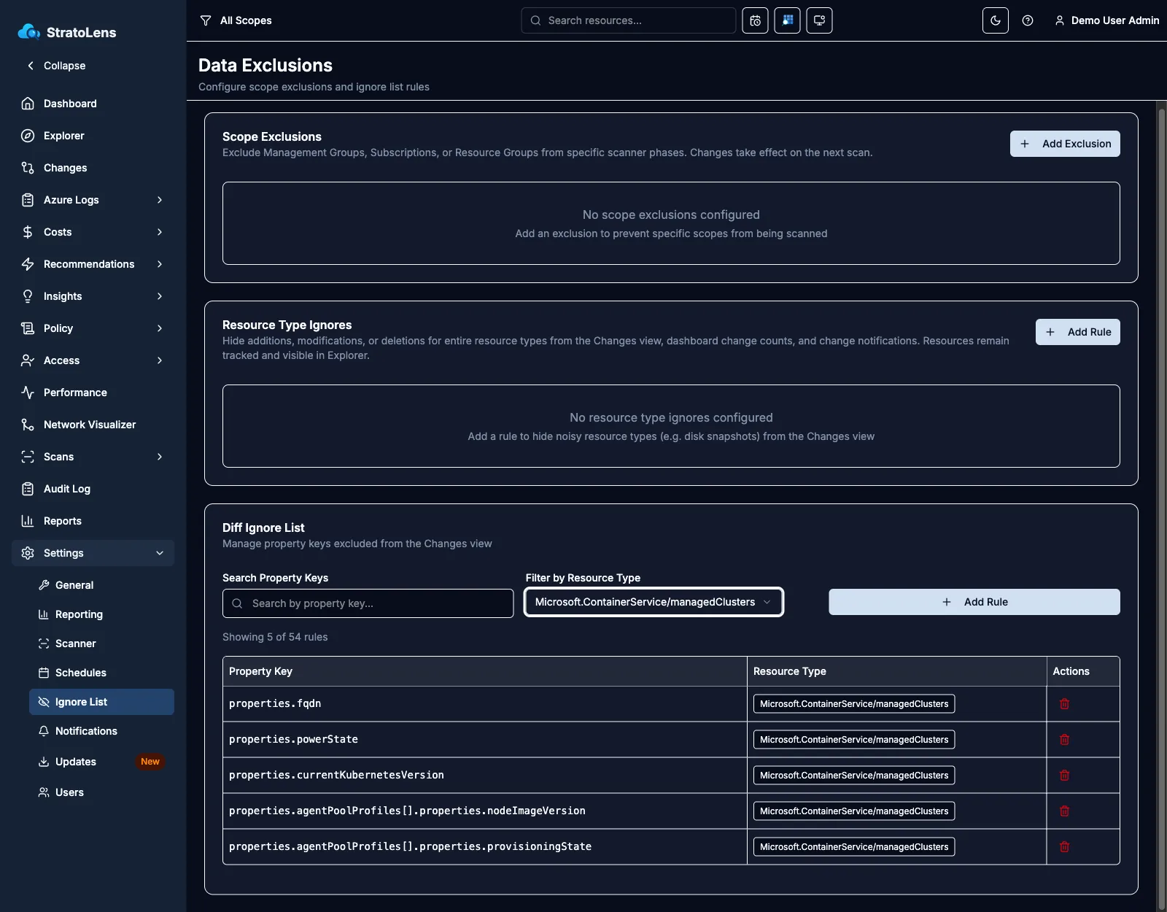Click the All Scopes filter label

(246, 20)
